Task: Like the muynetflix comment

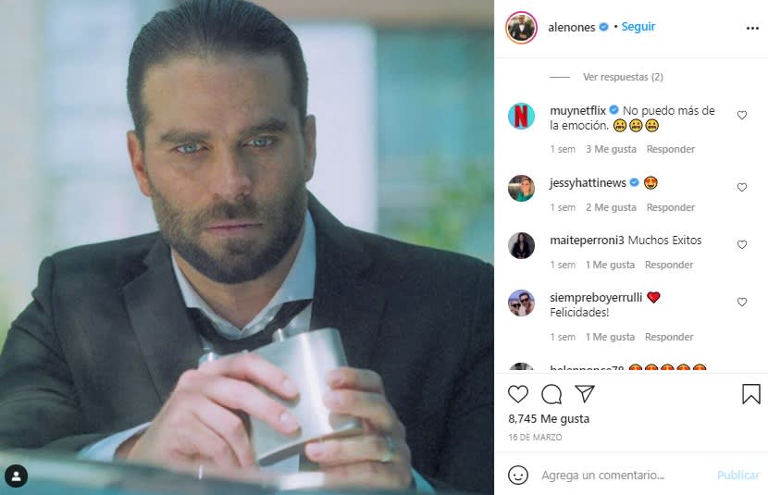Action: pos(741,116)
